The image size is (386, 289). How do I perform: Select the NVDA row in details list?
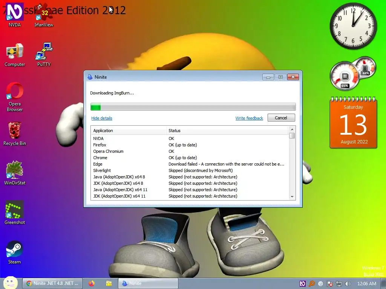coord(190,138)
